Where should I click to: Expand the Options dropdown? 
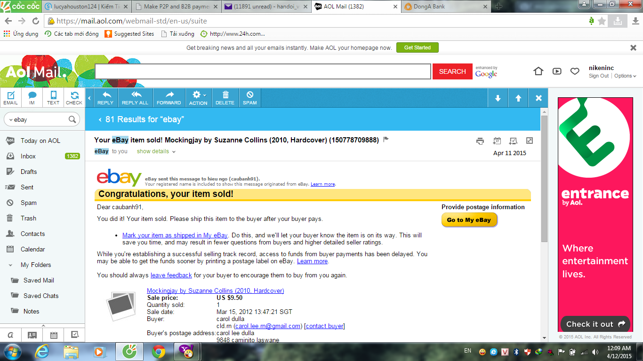(x=625, y=76)
